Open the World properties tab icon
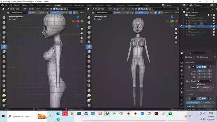 182,79
